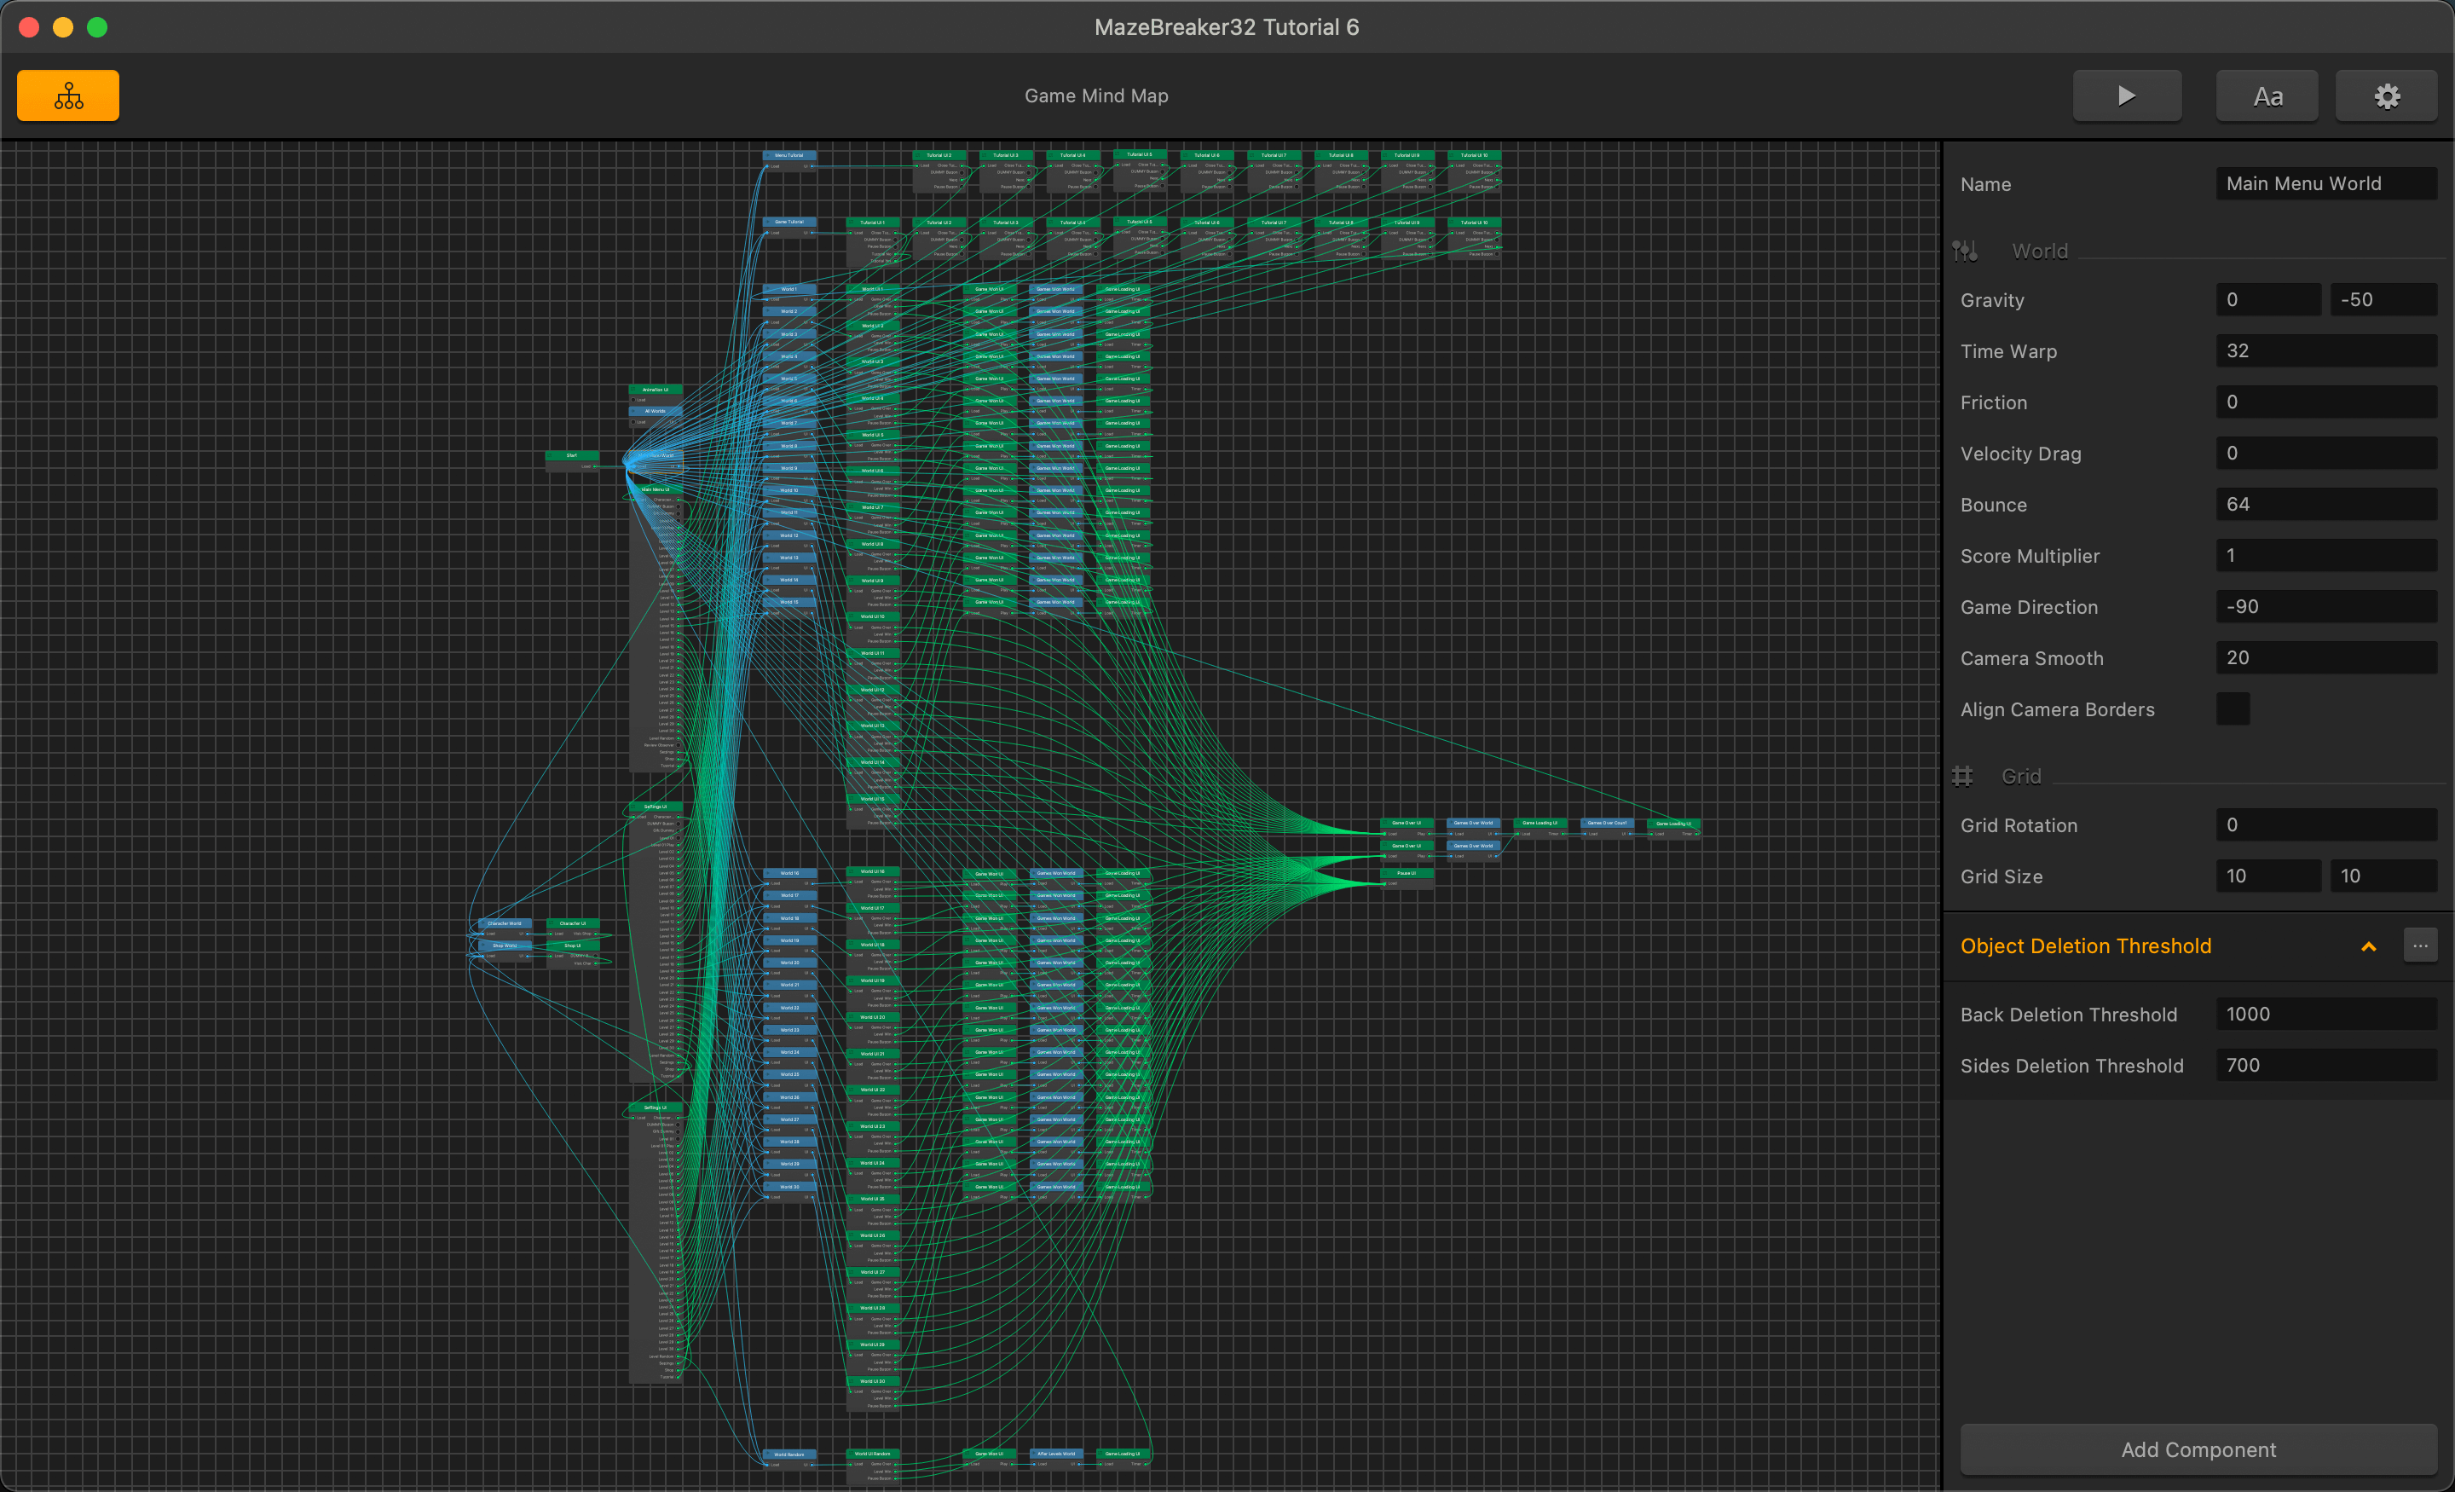The width and height of the screenshot is (2455, 1492).
Task: Click the Games Over Count node arrow
Action: 1586,824
